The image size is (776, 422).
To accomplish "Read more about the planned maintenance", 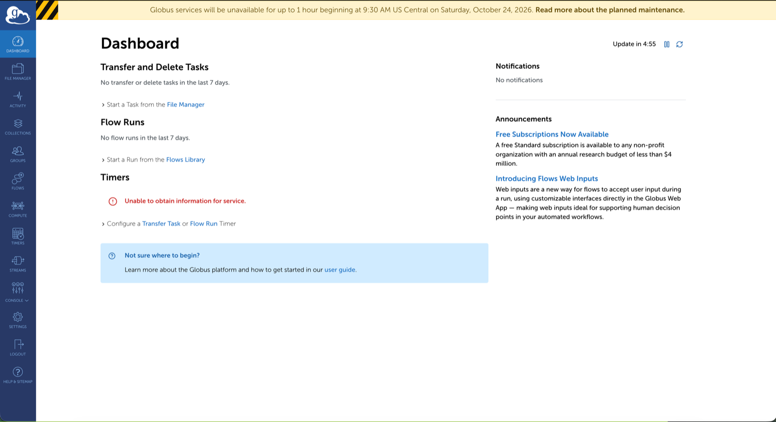I will point(610,10).
